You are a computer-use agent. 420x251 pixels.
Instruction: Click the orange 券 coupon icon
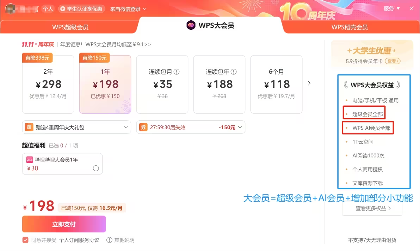point(143,127)
